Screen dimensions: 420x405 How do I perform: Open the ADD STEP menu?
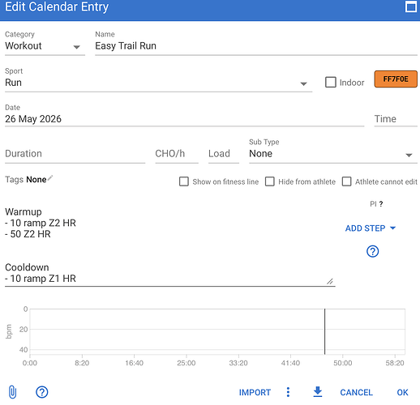[371, 228]
